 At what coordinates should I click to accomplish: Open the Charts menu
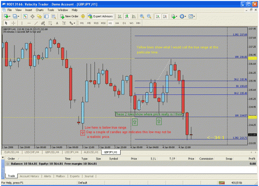point(40,10)
